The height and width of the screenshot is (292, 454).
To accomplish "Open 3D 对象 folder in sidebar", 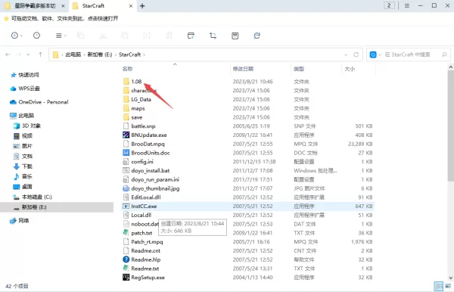I will pos(31,126).
